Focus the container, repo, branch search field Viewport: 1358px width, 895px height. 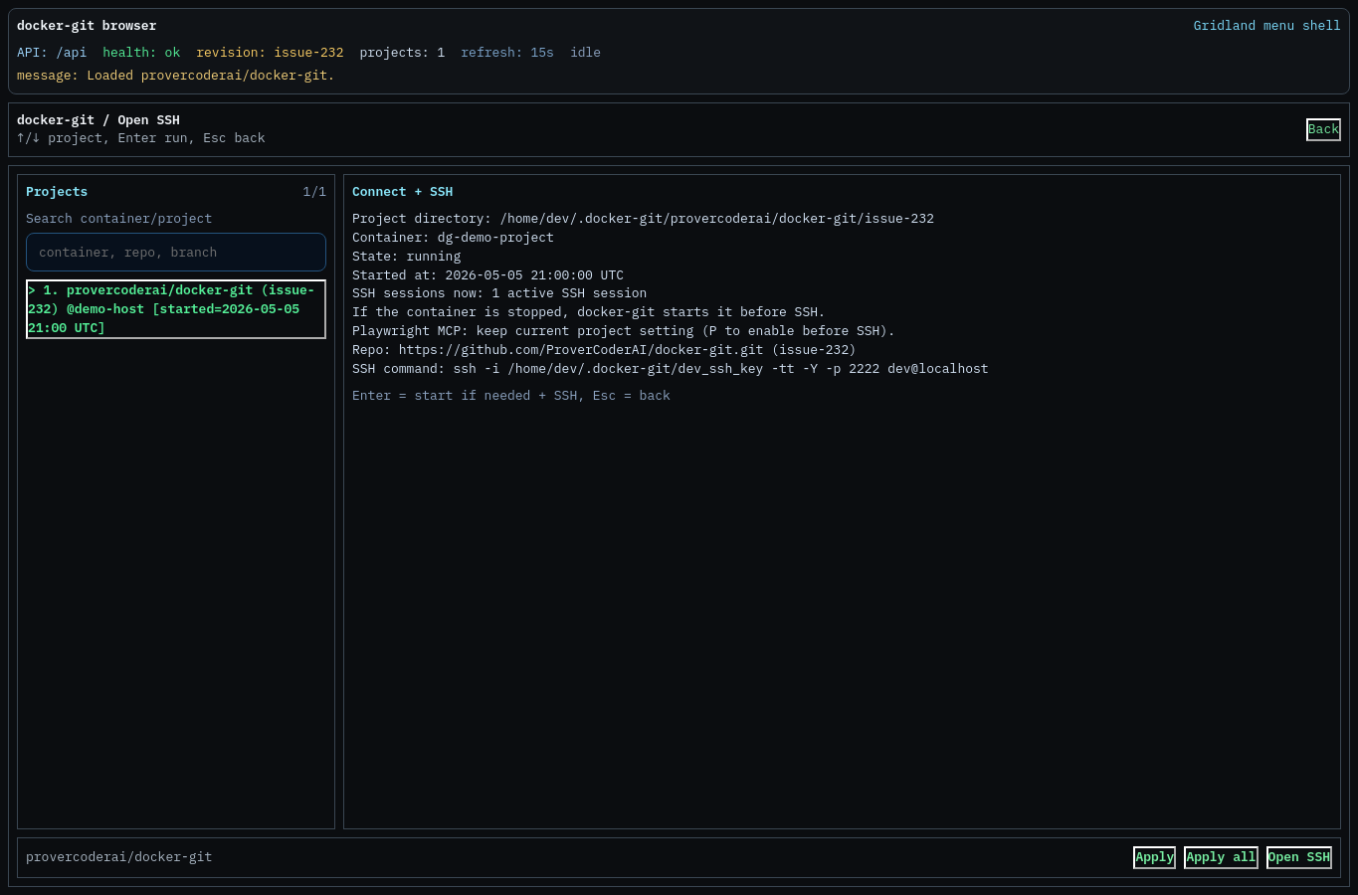pyautogui.click(x=176, y=253)
